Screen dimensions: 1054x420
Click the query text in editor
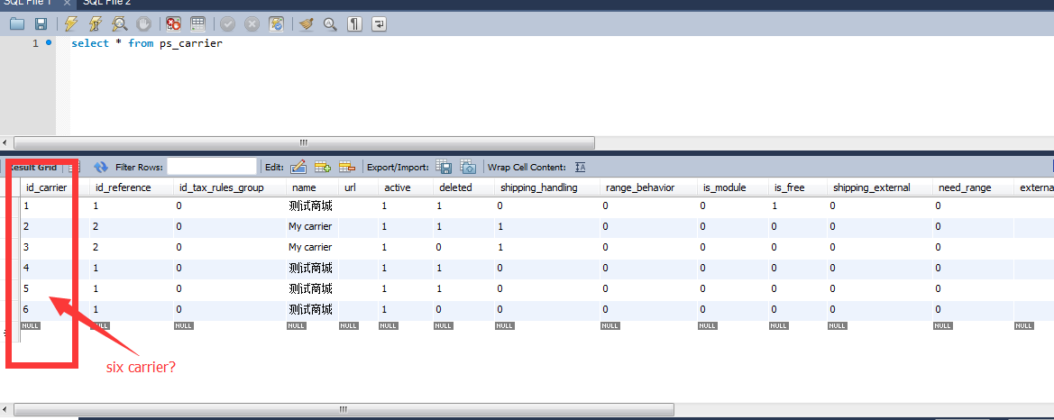pos(147,43)
